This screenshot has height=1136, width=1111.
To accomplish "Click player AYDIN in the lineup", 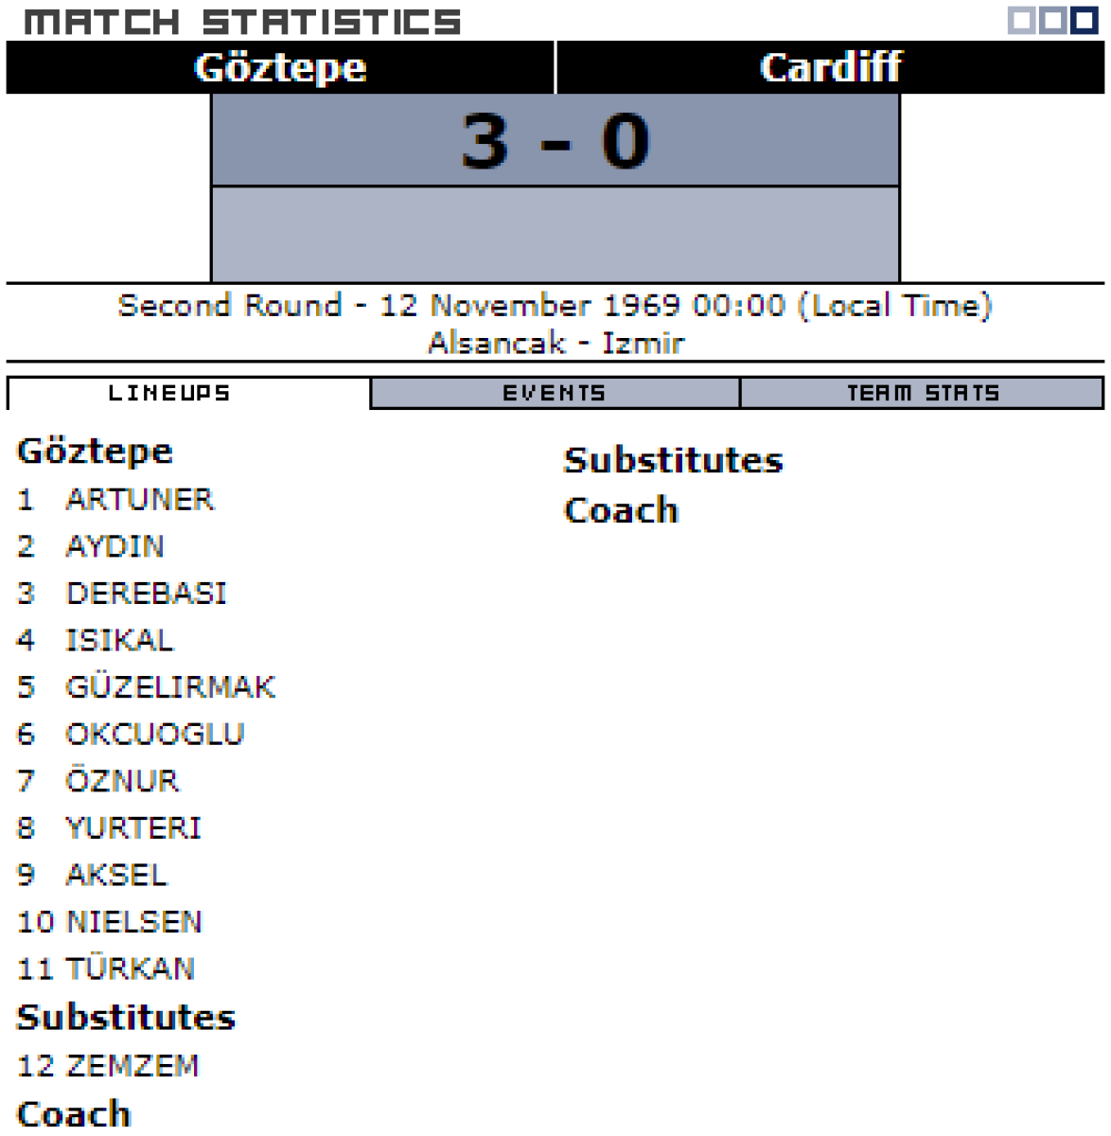I will [x=115, y=546].
